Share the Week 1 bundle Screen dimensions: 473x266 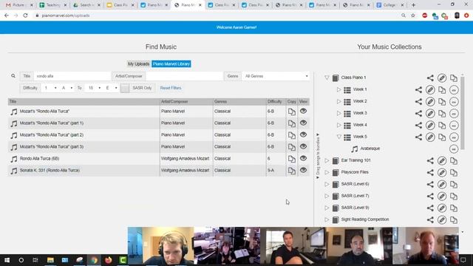(418, 89)
